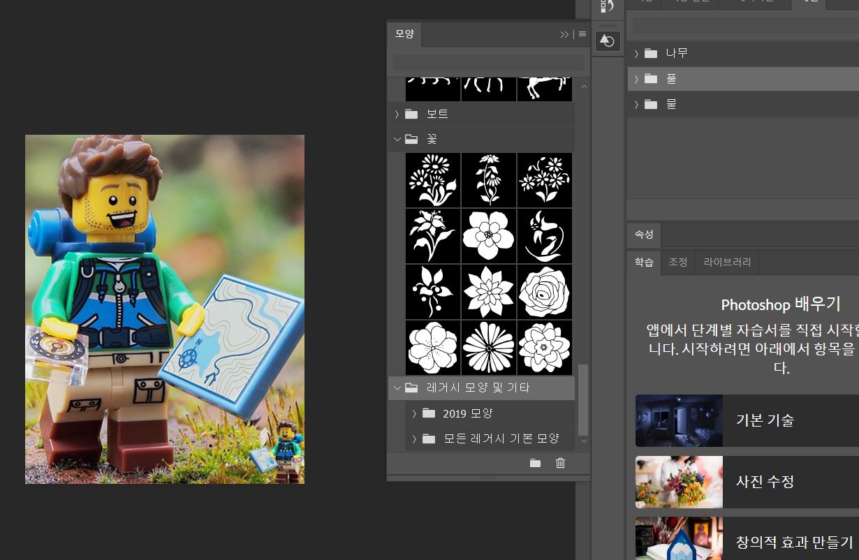The height and width of the screenshot is (560, 859).
Task: Switch to the 조정 adjustments tab
Action: [678, 263]
